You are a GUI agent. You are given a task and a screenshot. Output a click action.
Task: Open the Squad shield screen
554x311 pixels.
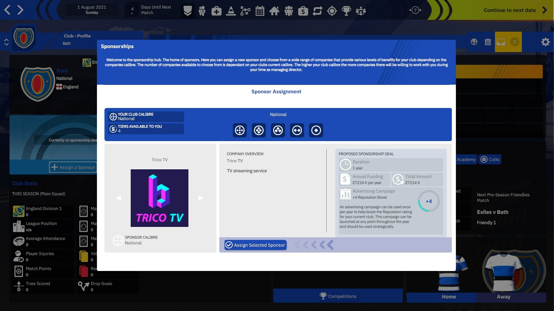(188, 11)
